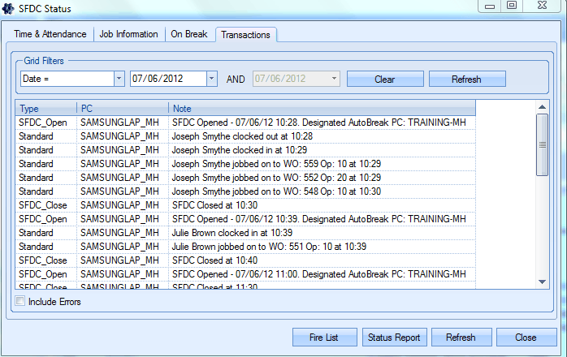Click the bottom Refresh button

pyautogui.click(x=460, y=337)
